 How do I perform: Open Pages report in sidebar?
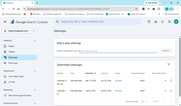[19, 46]
